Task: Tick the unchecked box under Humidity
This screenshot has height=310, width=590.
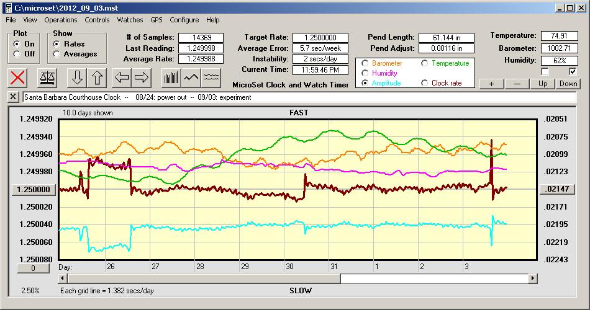Action: coord(545,71)
